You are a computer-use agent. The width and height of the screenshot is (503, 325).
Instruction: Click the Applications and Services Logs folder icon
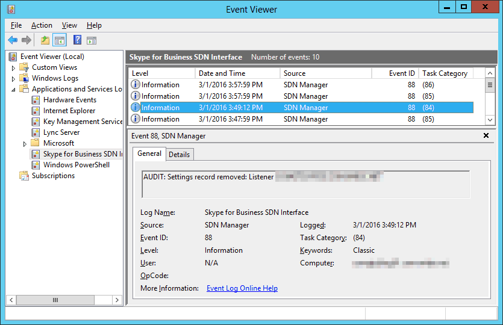click(24, 89)
